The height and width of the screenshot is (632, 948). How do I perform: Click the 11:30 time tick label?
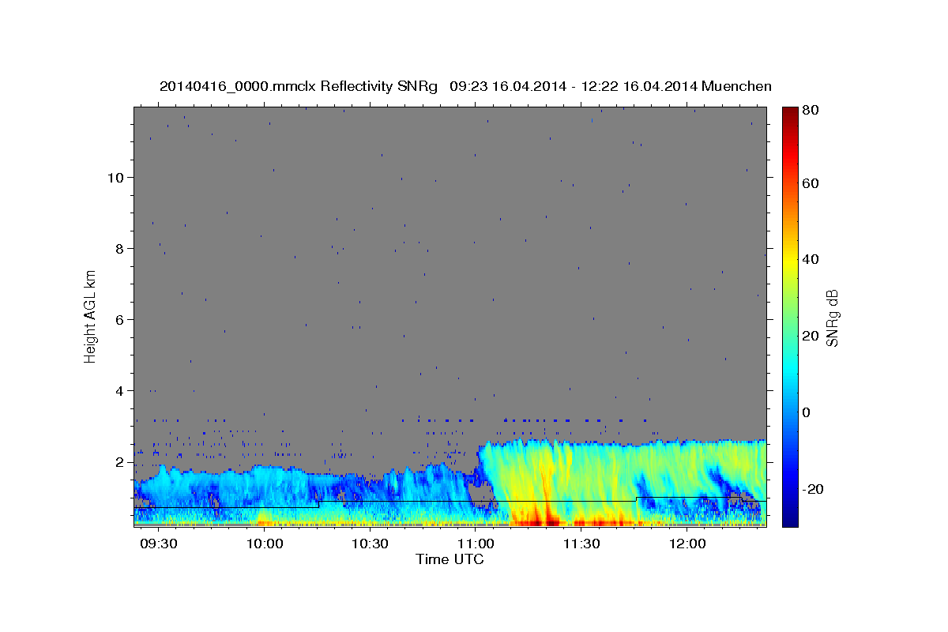582,544
